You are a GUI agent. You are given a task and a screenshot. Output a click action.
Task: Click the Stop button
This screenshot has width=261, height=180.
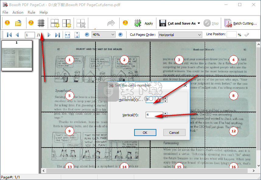(x=211, y=23)
